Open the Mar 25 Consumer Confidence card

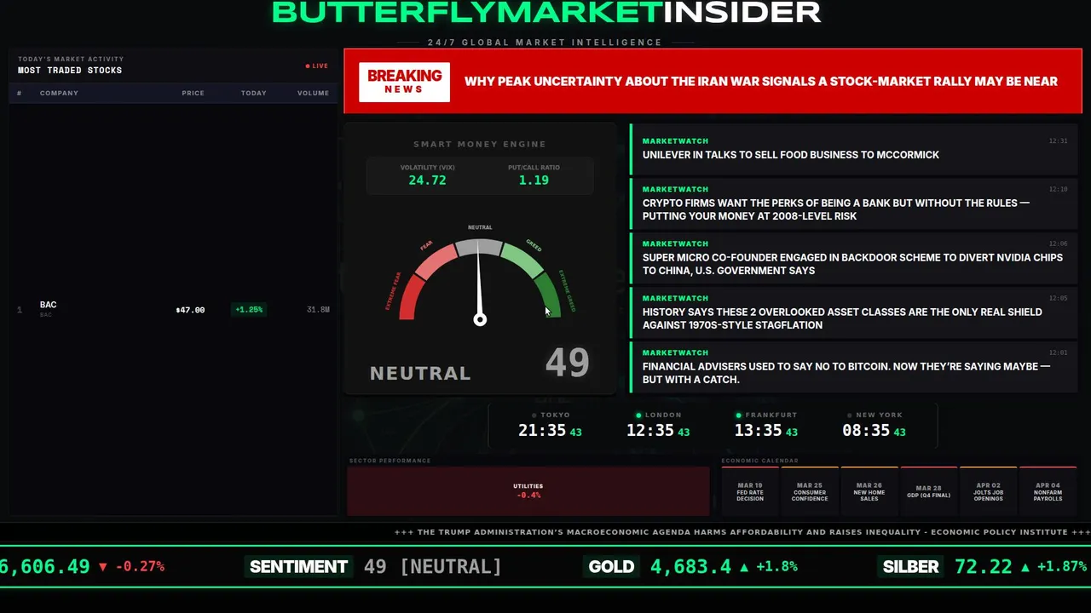(x=810, y=491)
